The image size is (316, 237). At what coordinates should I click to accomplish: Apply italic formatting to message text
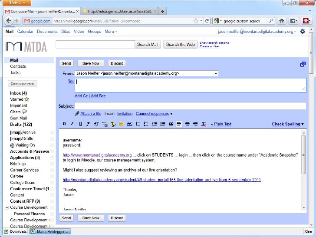click(x=72, y=124)
